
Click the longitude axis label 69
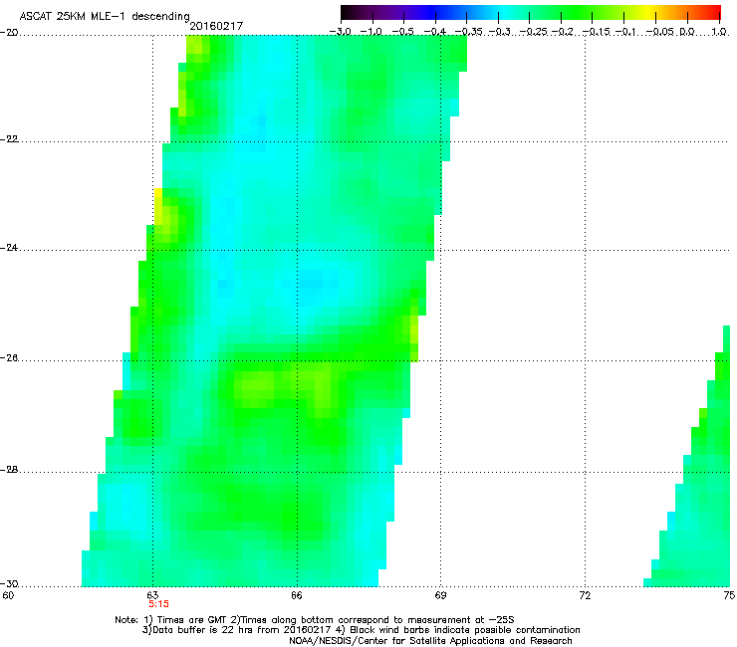click(440, 595)
